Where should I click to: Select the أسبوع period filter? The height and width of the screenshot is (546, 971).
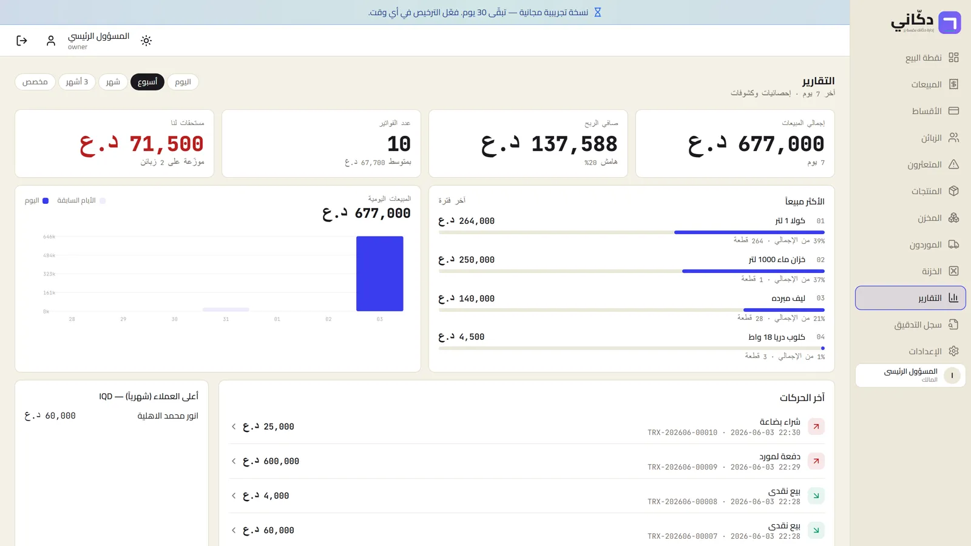tap(147, 82)
